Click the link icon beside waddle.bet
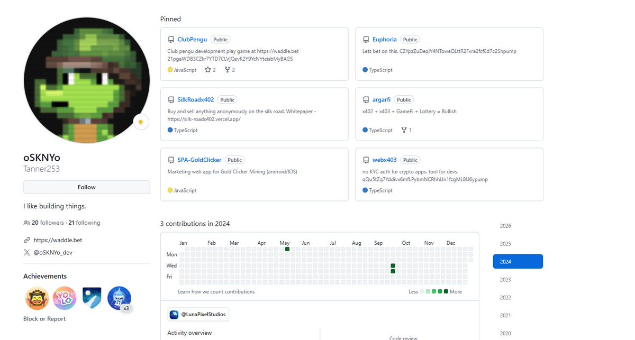The width and height of the screenshot is (635, 340). point(26,240)
